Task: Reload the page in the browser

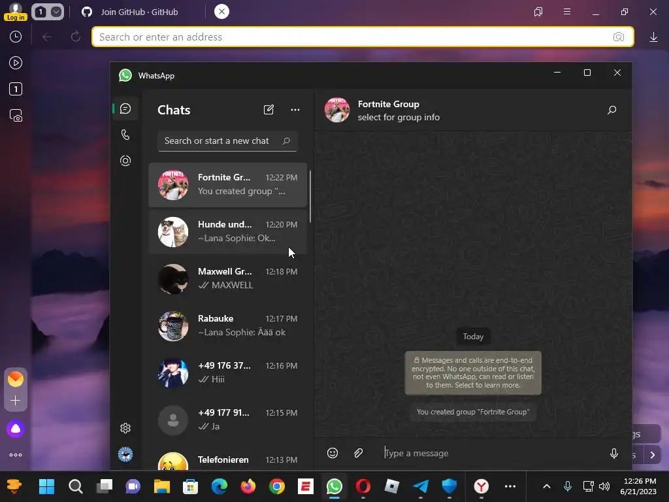Action: pyautogui.click(x=76, y=37)
